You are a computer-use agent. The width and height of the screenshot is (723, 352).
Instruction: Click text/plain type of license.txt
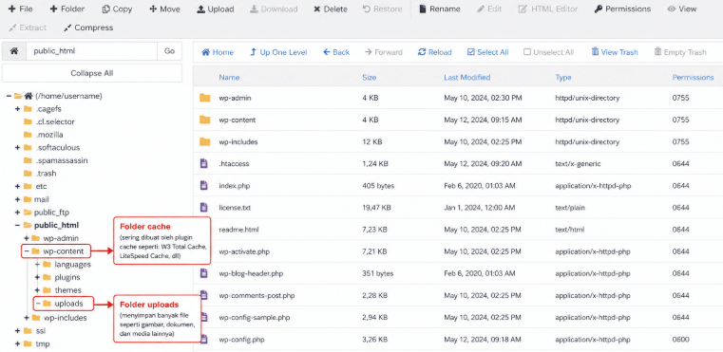coord(570,208)
